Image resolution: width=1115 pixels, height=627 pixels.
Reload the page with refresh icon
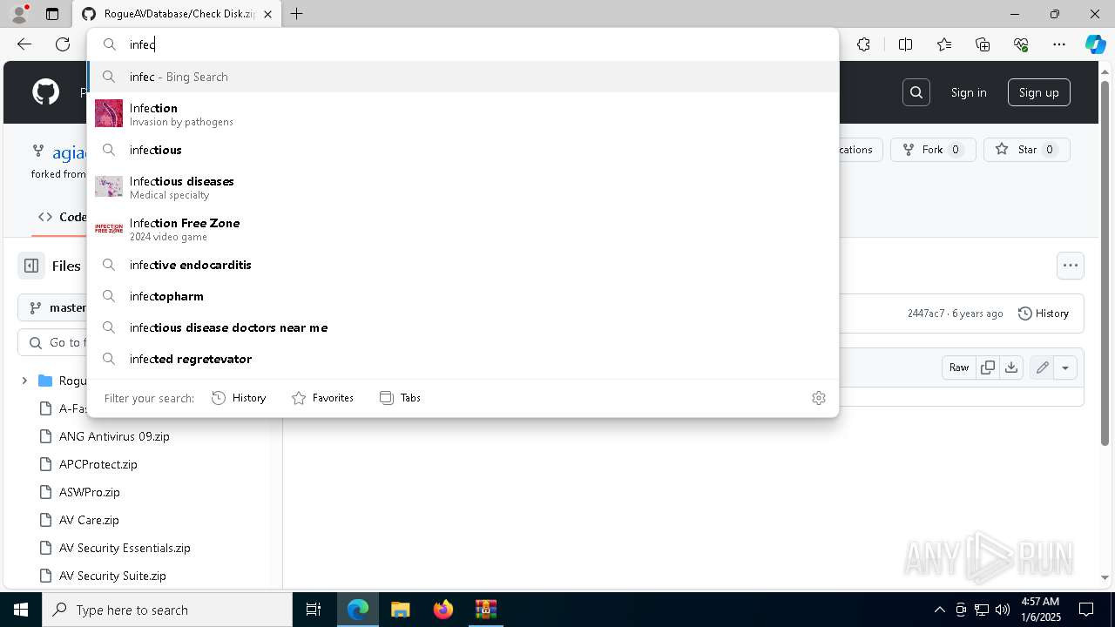pos(63,44)
